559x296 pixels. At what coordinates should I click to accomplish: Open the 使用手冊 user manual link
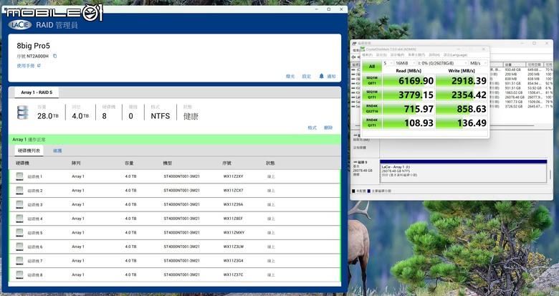[26, 66]
